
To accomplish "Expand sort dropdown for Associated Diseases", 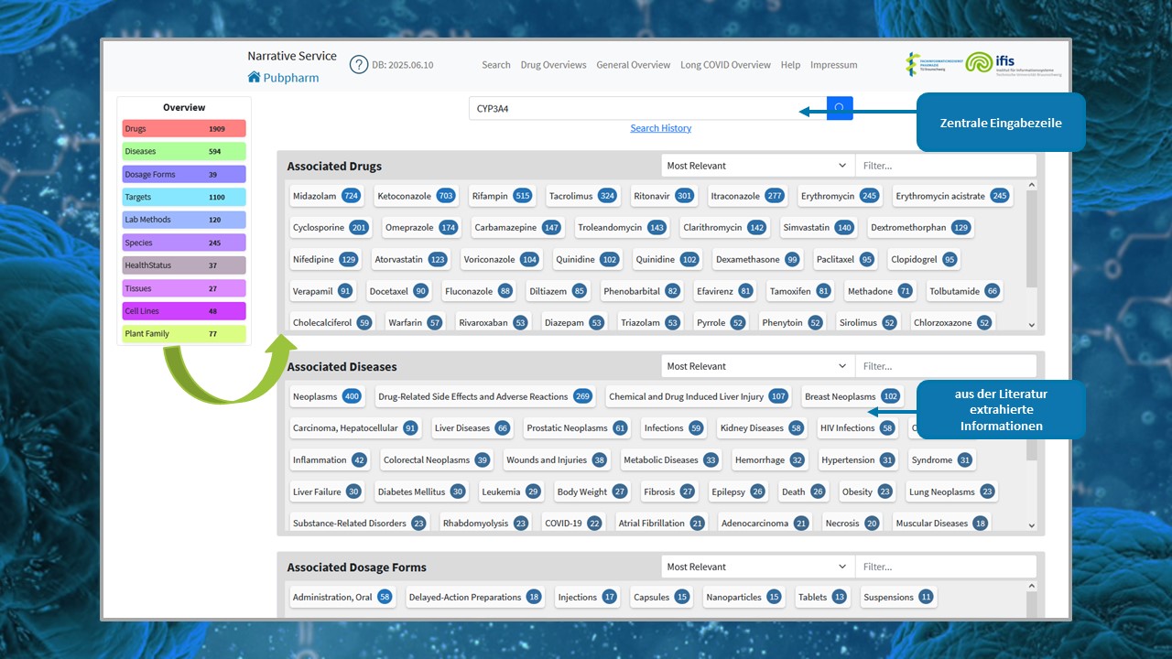I will [x=757, y=366].
